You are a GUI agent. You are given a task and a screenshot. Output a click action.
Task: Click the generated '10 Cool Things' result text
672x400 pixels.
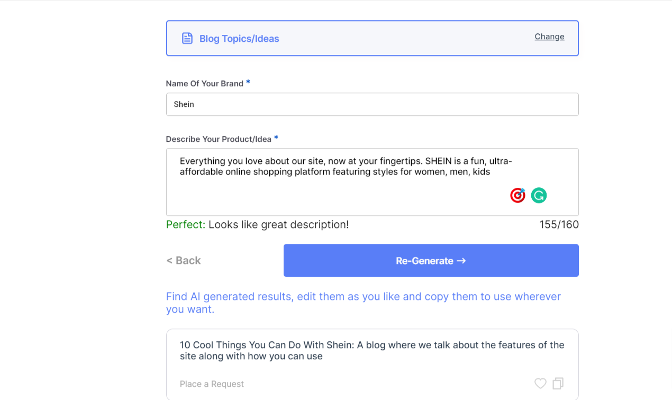coord(372,350)
